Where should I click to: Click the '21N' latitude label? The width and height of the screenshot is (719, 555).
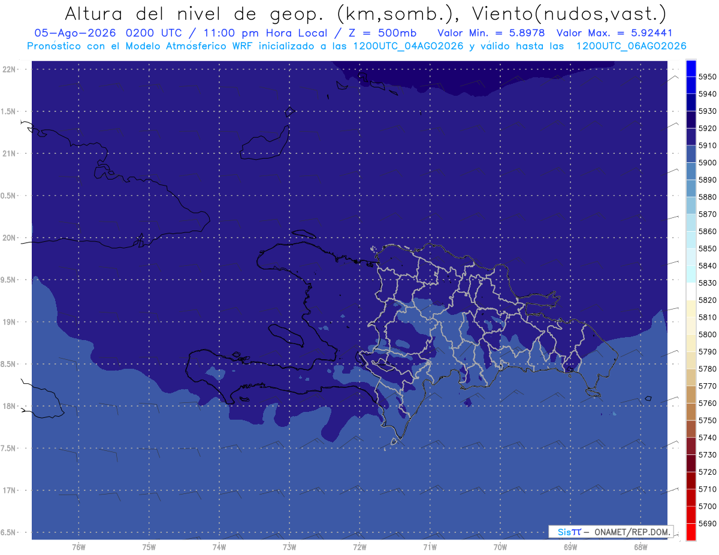coord(9,153)
